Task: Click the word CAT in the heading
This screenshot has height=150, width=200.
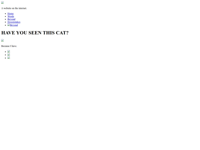Action: (x=61, y=33)
